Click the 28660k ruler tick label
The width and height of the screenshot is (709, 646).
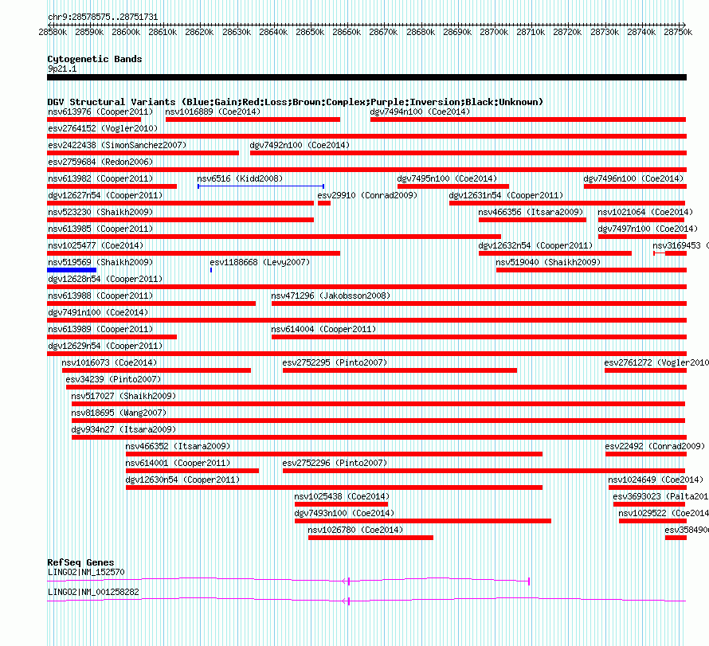click(x=347, y=32)
